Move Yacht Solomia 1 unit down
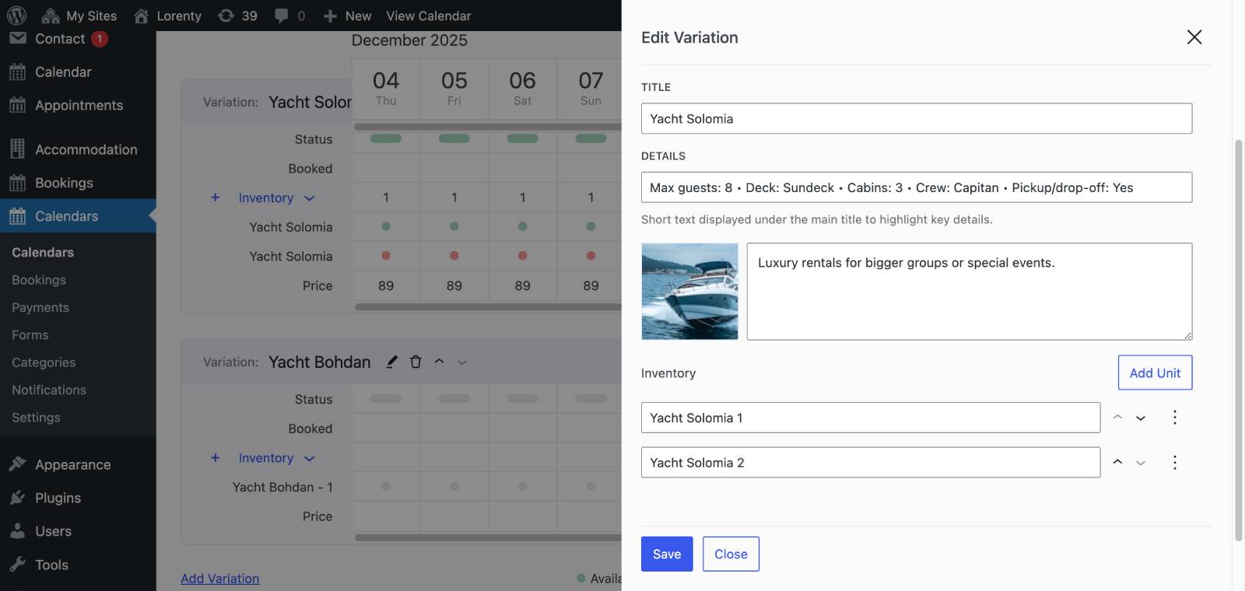The width and height of the screenshot is (1245, 591). [1140, 418]
